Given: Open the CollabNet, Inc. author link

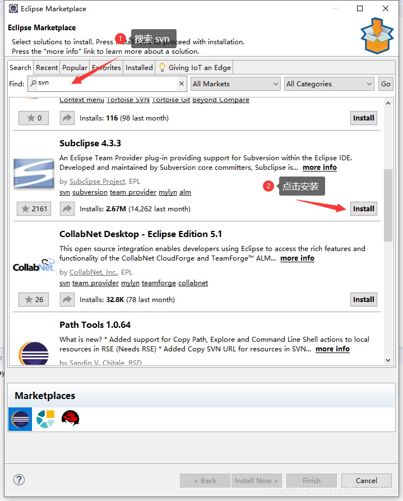Looking at the screenshot, I should pyautogui.click(x=93, y=272).
